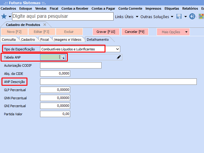
Task: Click the blue circular login icon
Action: pyautogui.click(x=192, y=16)
